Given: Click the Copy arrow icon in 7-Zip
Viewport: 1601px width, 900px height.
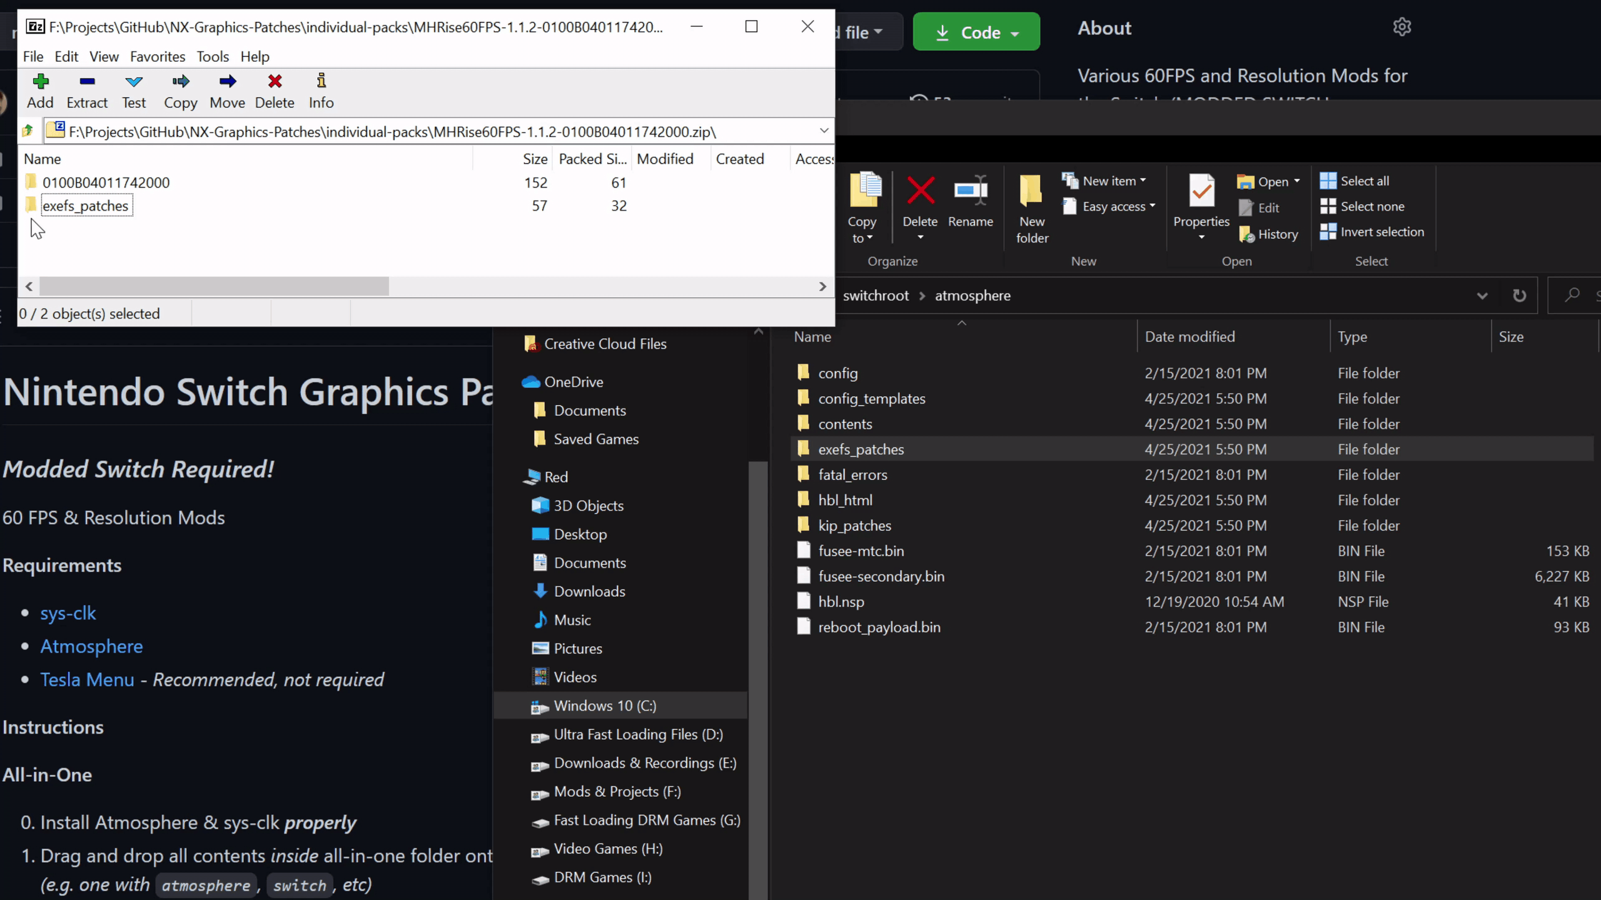Looking at the screenshot, I should pyautogui.click(x=181, y=81).
